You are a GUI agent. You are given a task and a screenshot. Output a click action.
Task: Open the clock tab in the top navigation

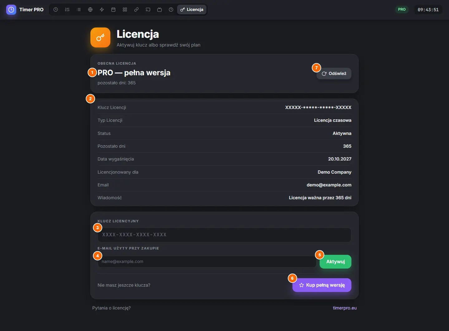click(x=56, y=10)
